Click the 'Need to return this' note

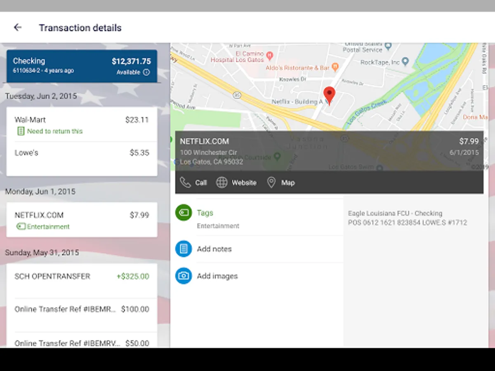tap(55, 131)
